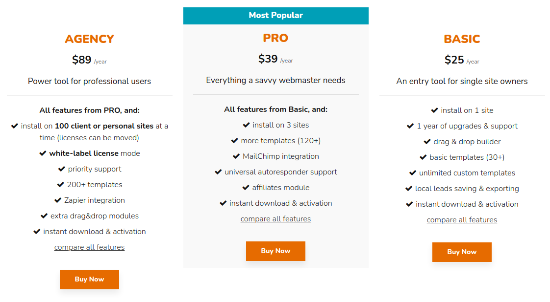
Task: Open compare all features under Pro plan
Action: click(275, 219)
